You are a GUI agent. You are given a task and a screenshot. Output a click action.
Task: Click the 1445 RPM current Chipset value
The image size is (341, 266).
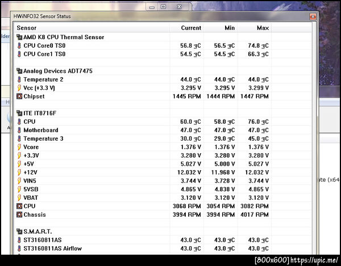pos(186,96)
